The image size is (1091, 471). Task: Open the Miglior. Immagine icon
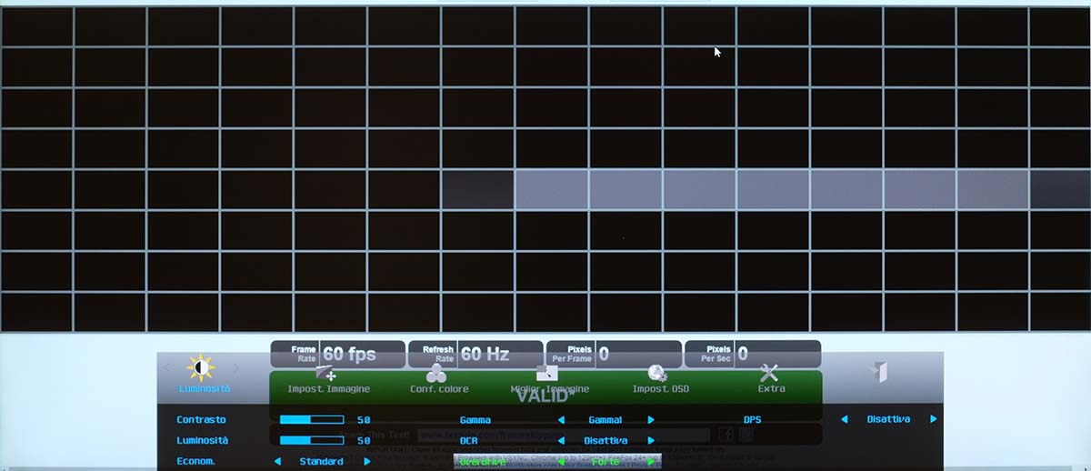point(547,373)
